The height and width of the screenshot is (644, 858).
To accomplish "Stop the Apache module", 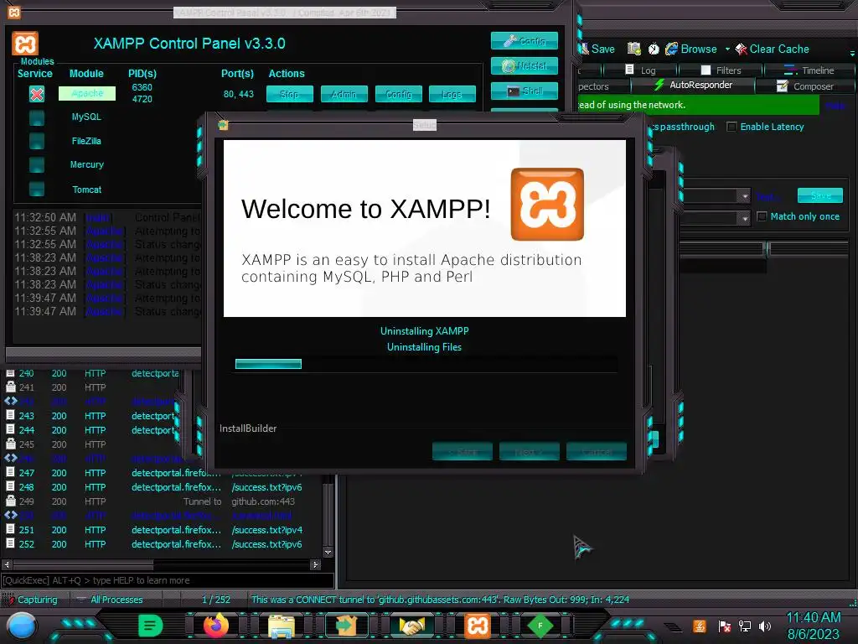I will click(289, 94).
